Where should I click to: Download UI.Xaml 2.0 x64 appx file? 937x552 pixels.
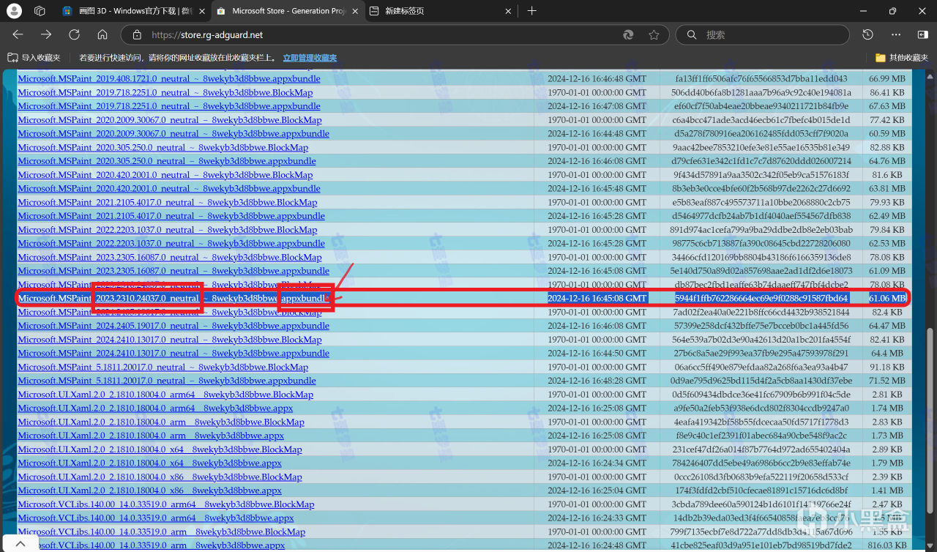click(149, 463)
